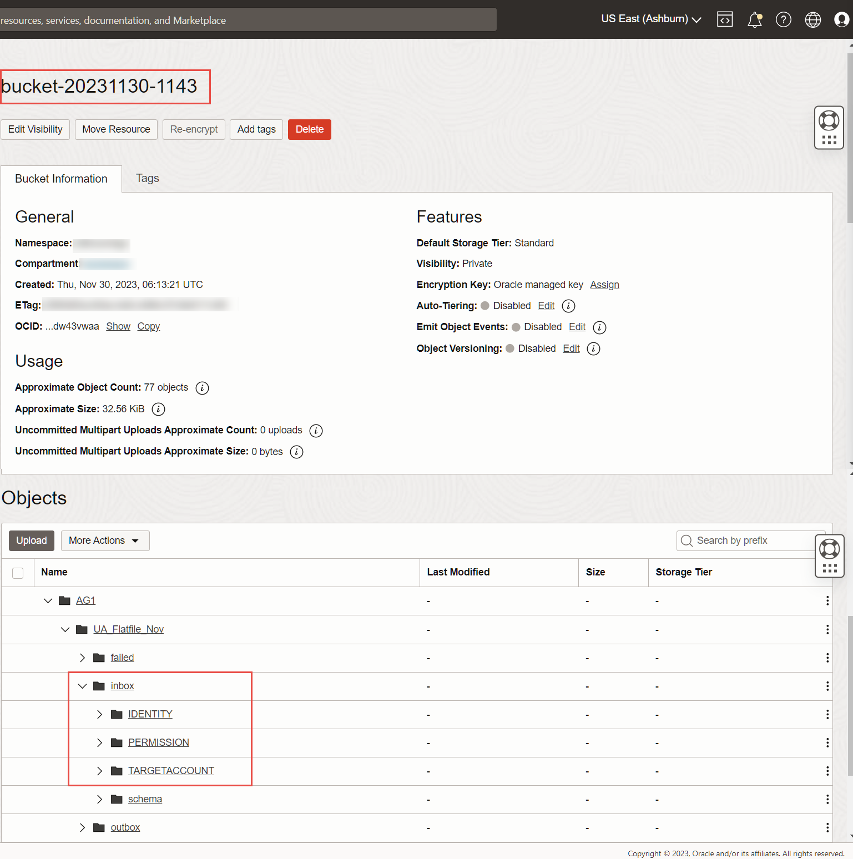Image resolution: width=853 pixels, height=859 pixels.
Task: Expand the TARGETACCOUNT folder
Action: tap(100, 771)
